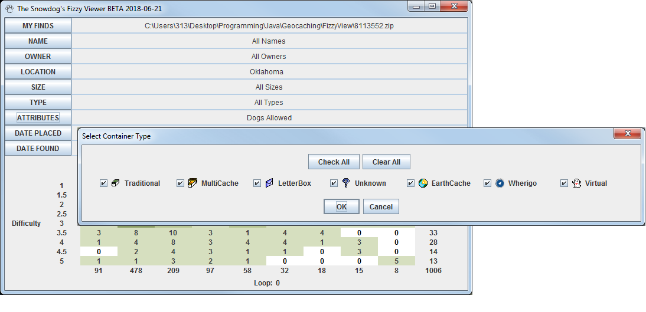Click the Traditional cache type icon

coord(116,183)
